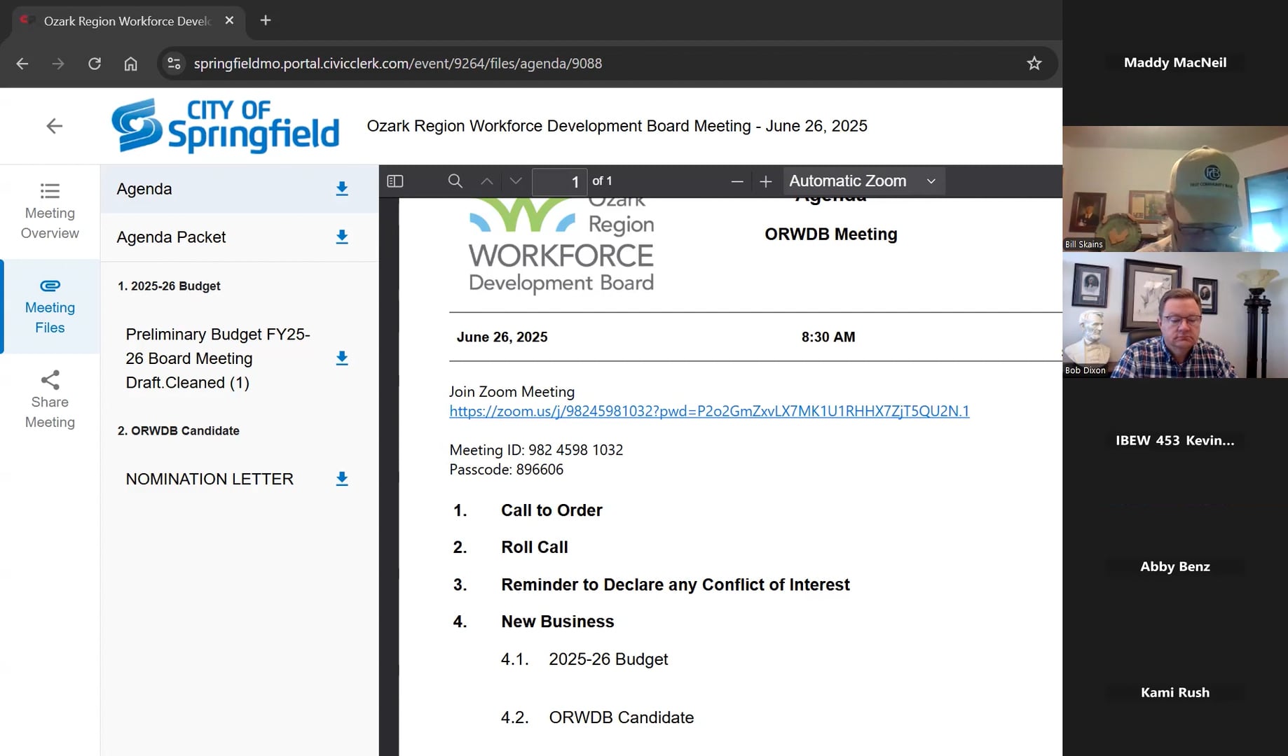Image resolution: width=1288 pixels, height=756 pixels.
Task: Reload the current browser page
Action: pyautogui.click(x=95, y=63)
